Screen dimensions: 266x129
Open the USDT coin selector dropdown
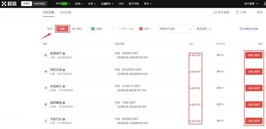tap(102, 29)
